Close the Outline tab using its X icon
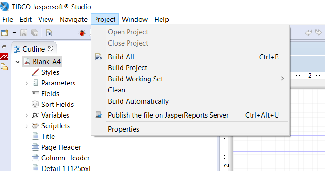This screenshot has height=171, width=325. (x=51, y=49)
